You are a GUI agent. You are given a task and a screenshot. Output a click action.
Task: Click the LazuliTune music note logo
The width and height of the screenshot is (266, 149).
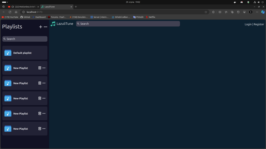[53, 24]
